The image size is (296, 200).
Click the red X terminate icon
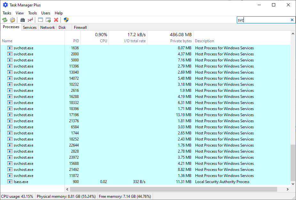[56, 20]
